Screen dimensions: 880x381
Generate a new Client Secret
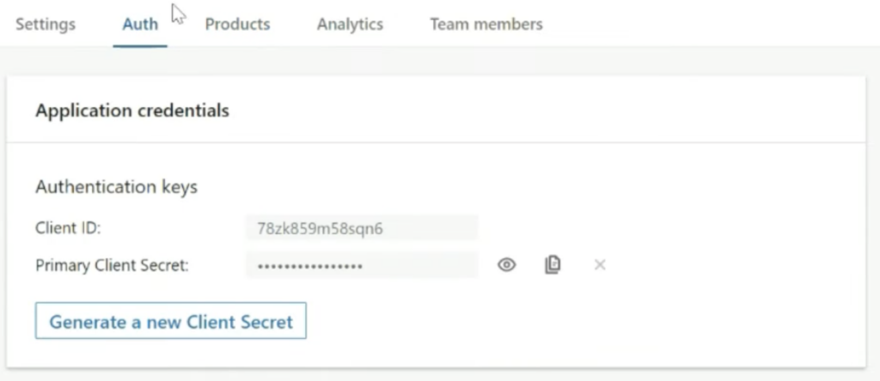[171, 322]
